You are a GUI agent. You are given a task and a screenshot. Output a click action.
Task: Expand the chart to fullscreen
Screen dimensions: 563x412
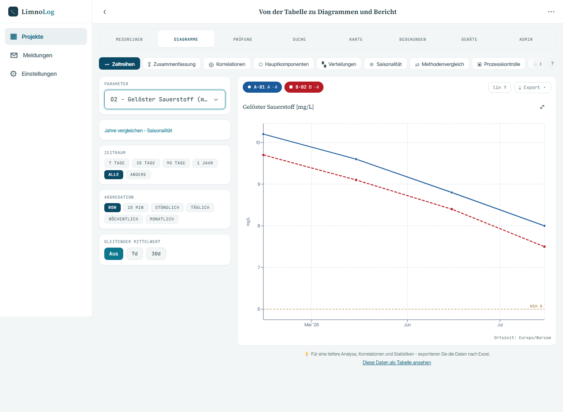[x=542, y=107]
